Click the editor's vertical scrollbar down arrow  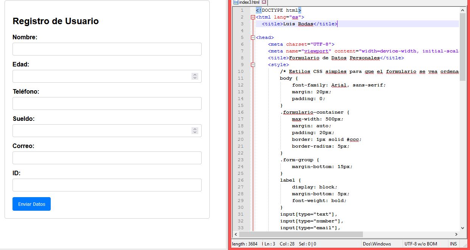pyautogui.click(x=462, y=228)
